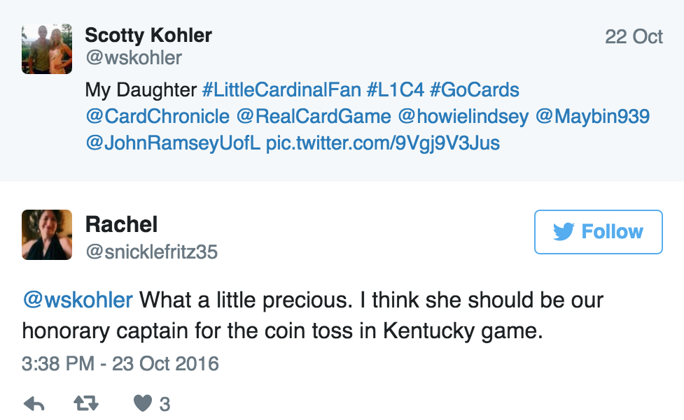Like Rachel's tweet with the heart icon
684x420 pixels.
(144, 402)
